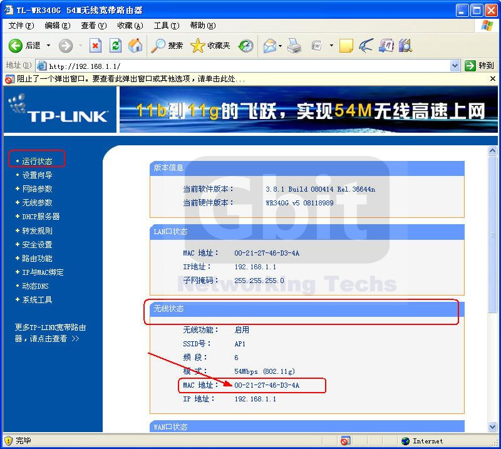Viewport: 501px width, 449px height.
Task: Expand the address bar dropdown arrow
Action: pos(455,66)
